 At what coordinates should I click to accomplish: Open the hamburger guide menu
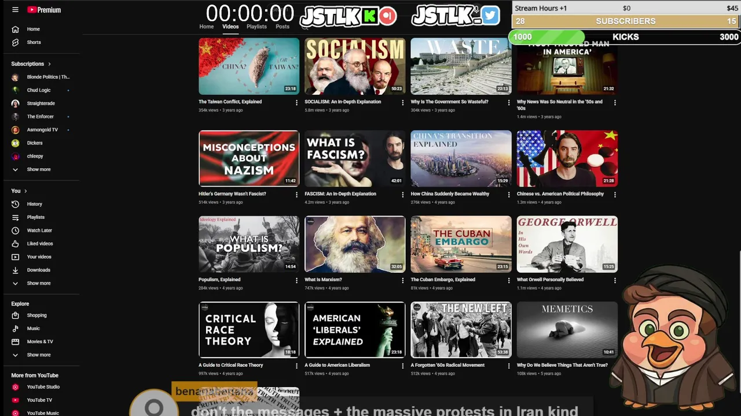coord(15,10)
